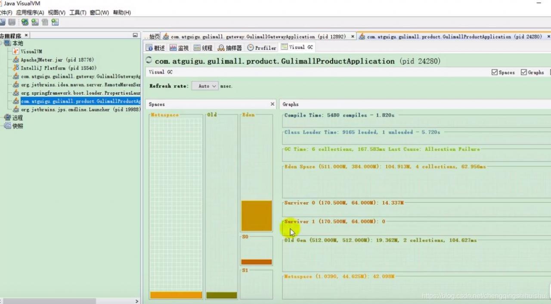551x304 pixels.
Task: Click the refresh spinner icon beside the GulimallProductApplication title
Action: click(x=149, y=60)
